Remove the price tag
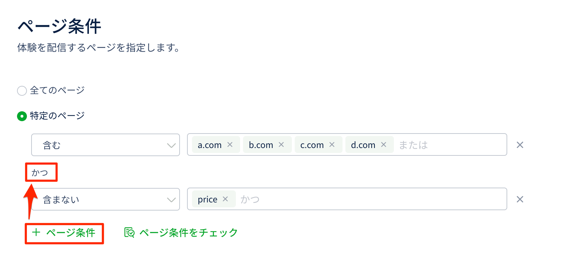The width and height of the screenshot is (588, 260). pos(225,199)
